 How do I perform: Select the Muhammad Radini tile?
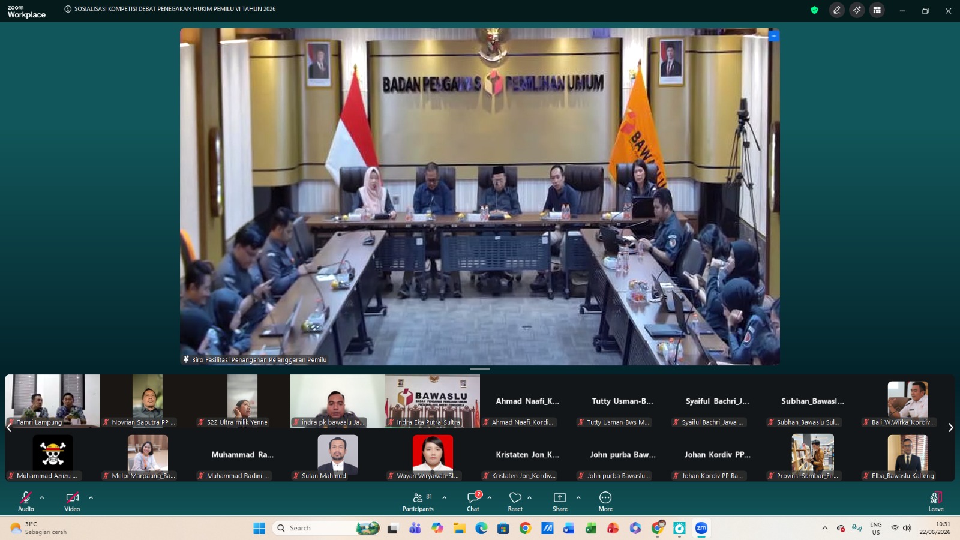coord(242,455)
